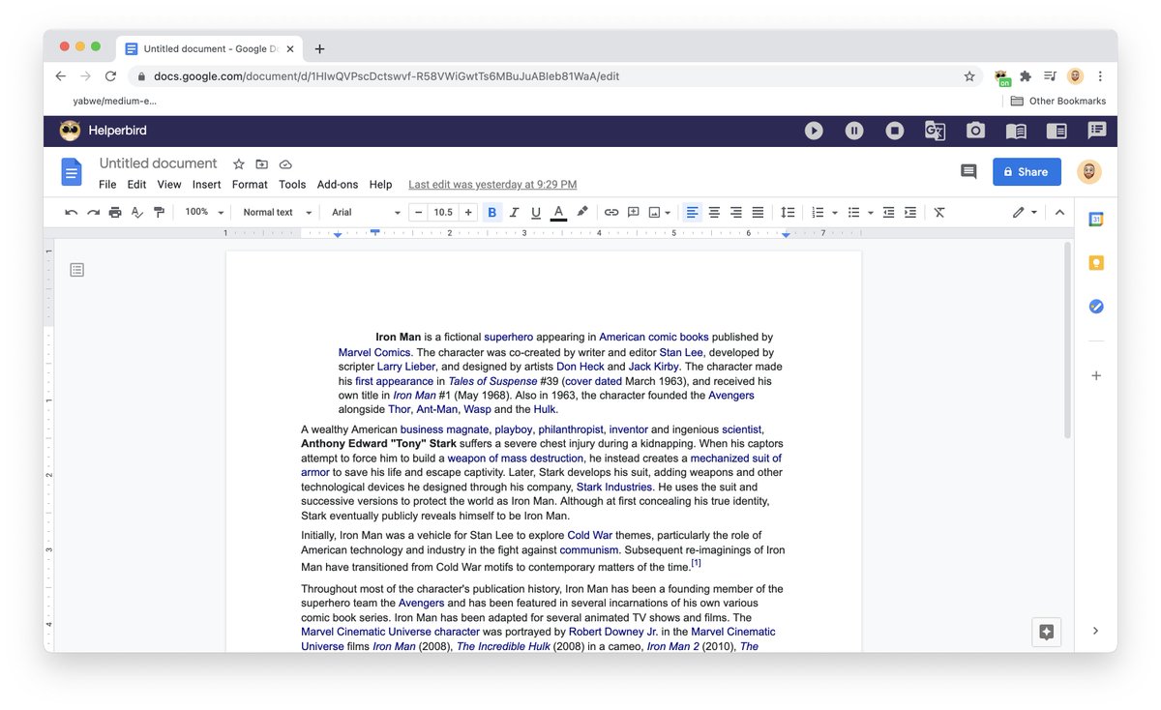Image resolution: width=1161 pixels, height=710 pixels.
Task: Set justified text alignment
Action: click(x=759, y=213)
